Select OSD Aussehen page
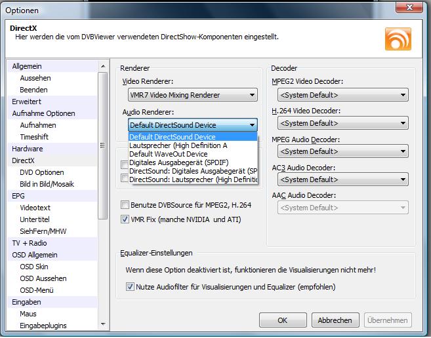The image size is (431, 338). 52,278
